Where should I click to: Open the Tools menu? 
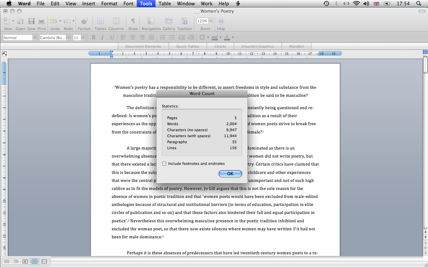pos(146,4)
